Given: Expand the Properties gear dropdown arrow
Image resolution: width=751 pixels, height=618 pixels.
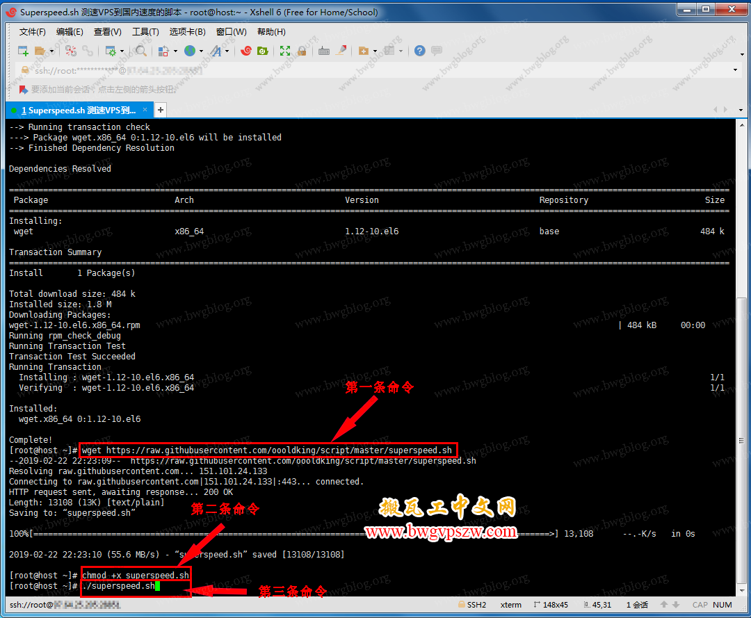Looking at the screenshot, I should [x=122, y=51].
